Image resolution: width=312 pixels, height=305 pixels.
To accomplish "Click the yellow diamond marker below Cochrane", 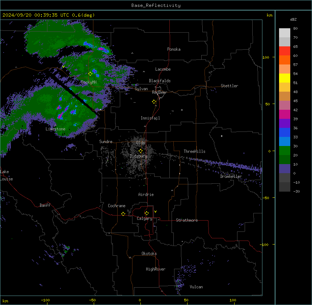I will [x=123, y=214].
